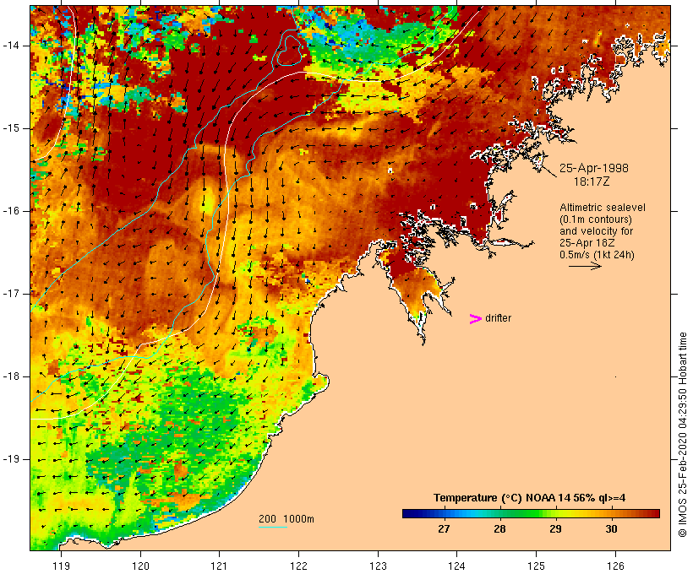Click the latitude axis label -19

[x=11, y=459]
